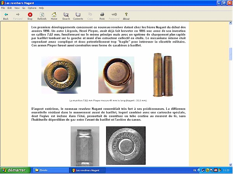This screenshot has height=174, width=233.
Task: Minimize the Les revolvers Nagant window
Action: pos(219,3)
